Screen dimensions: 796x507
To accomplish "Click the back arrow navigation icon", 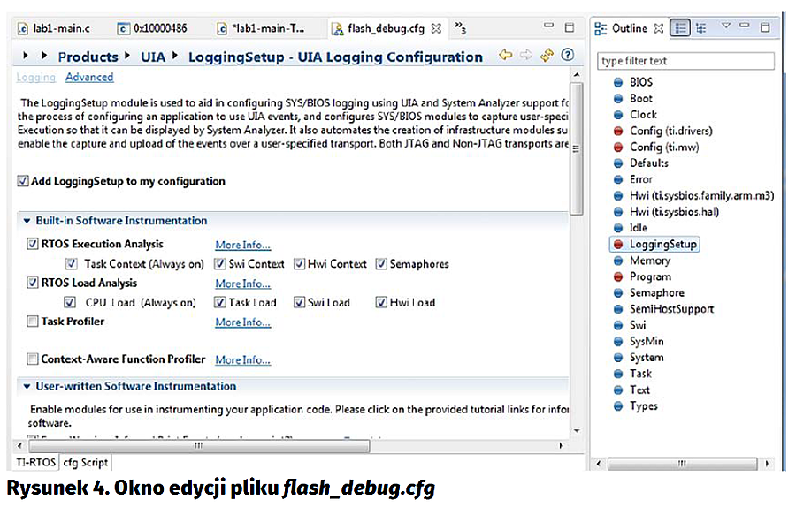I will (x=506, y=56).
